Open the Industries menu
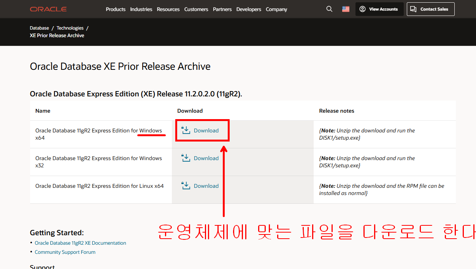 pyautogui.click(x=141, y=9)
